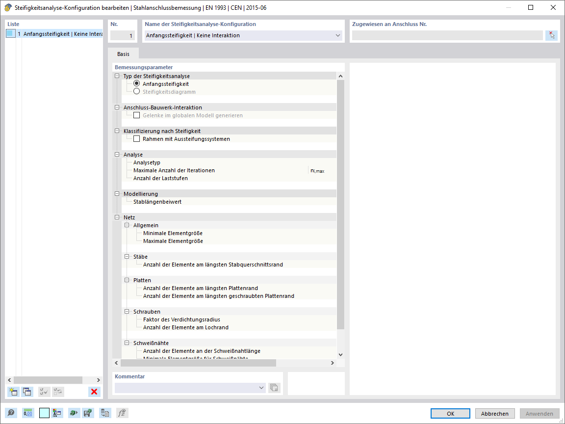565x424 pixels.
Task: Collapse the Stäbe subsection
Action: point(127,256)
